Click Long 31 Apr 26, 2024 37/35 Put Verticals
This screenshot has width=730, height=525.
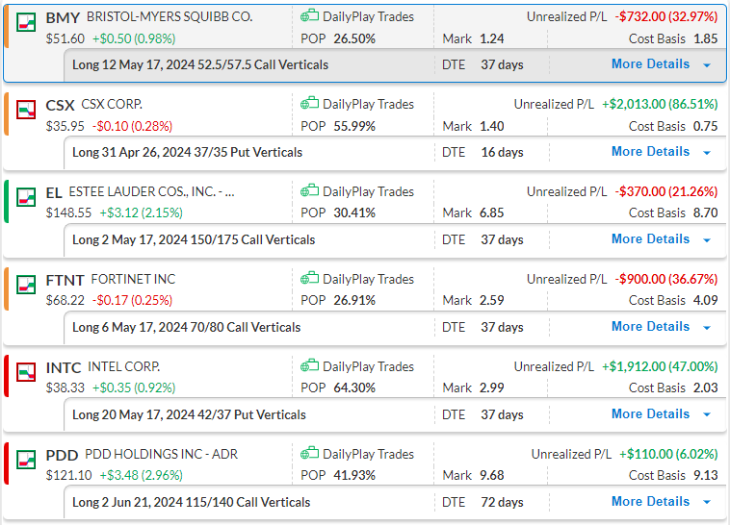pyautogui.click(x=187, y=152)
